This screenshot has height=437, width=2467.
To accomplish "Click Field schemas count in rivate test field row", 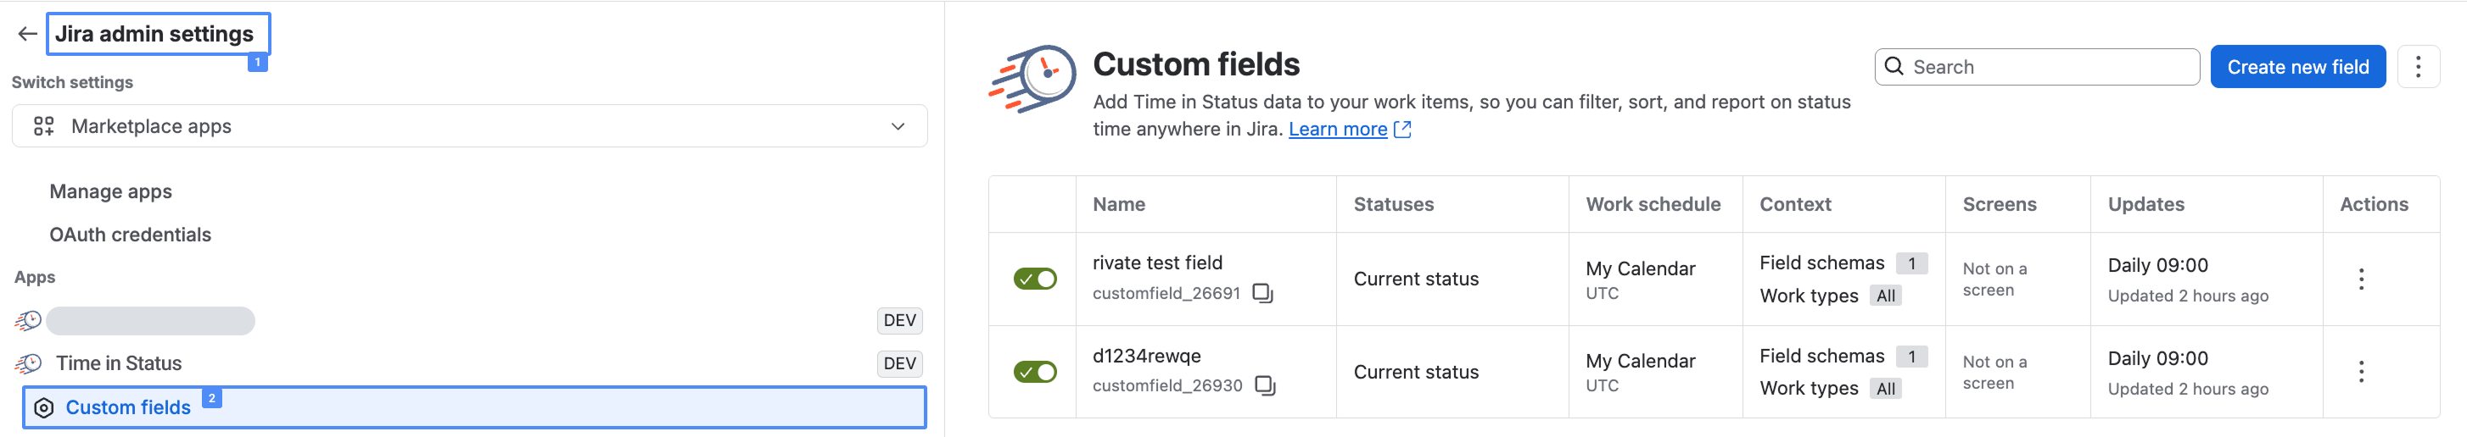I will [x=1911, y=264].
